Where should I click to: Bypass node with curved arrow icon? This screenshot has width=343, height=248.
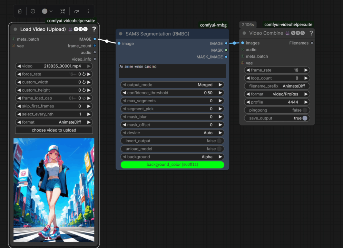pyautogui.click(x=76, y=11)
